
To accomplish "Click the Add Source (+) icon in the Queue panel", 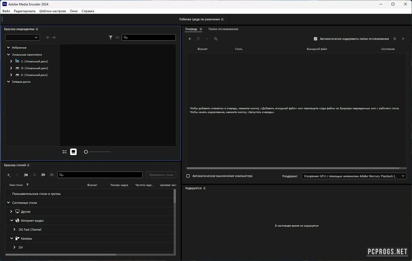I will point(190,39).
